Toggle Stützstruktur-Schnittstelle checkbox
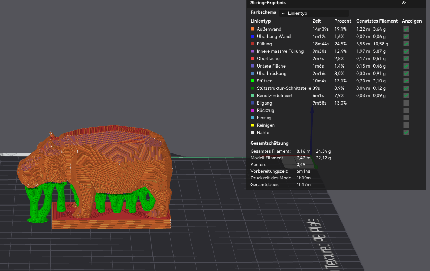Image resolution: width=430 pixels, height=271 pixels. [x=406, y=88]
